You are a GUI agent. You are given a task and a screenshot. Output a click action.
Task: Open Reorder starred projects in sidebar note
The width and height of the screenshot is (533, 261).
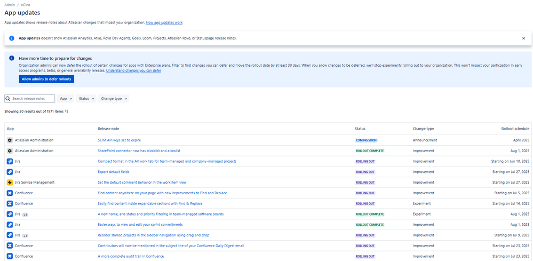pos(153,235)
